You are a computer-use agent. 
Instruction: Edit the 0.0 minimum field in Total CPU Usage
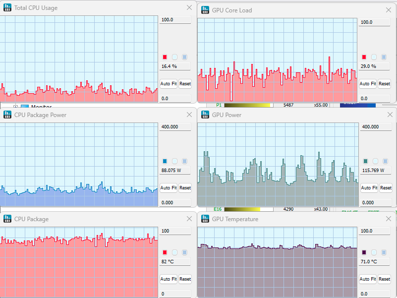pos(175,98)
